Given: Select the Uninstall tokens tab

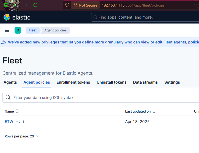Looking at the screenshot, I should (x=111, y=82).
